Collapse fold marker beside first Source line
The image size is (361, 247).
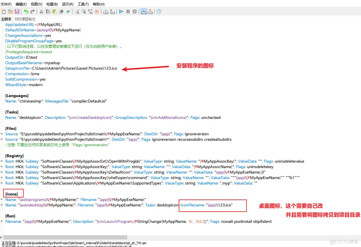(2, 134)
